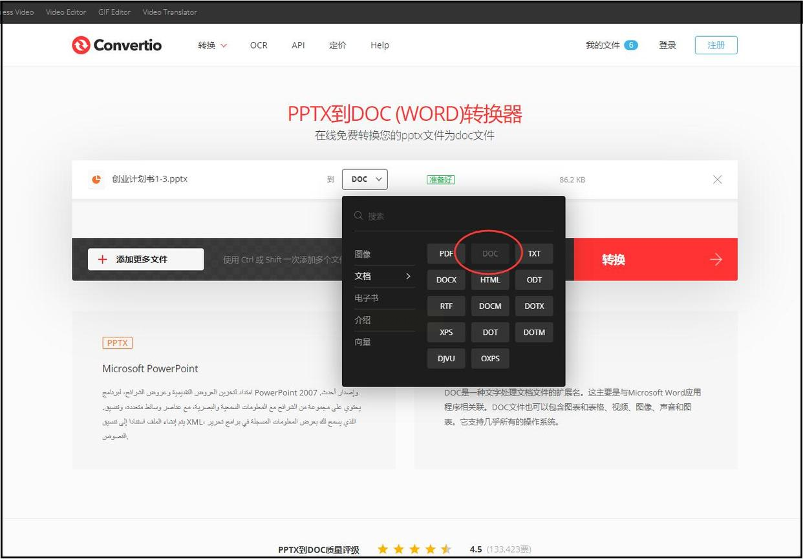The image size is (803, 559).
Task: Click the my-files count badge 6
Action: (631, 45)
